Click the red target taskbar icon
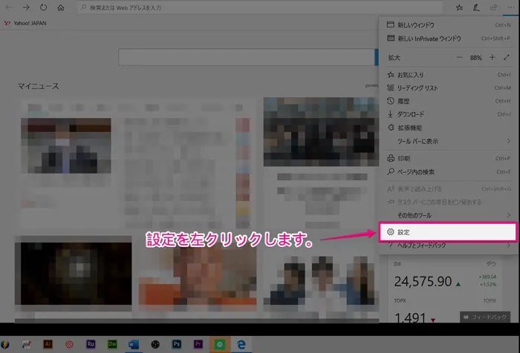This screenshot has height=353, width=520. (69, 344)
